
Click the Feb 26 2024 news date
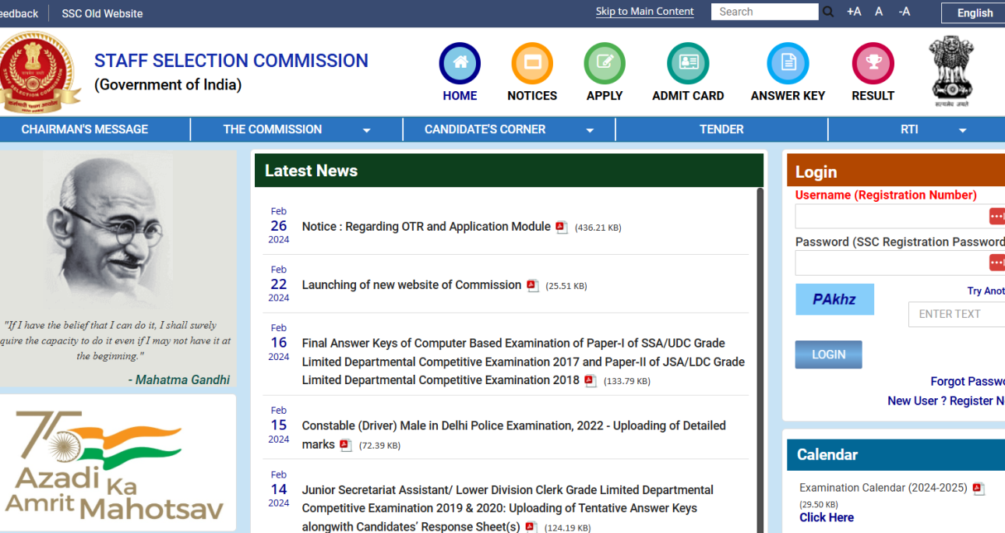point(279,225)
